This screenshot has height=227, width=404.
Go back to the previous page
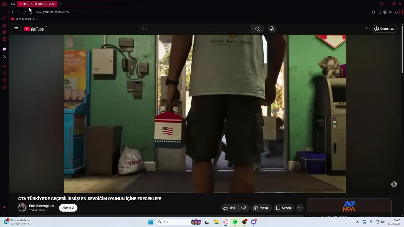[x=13, y=12]
